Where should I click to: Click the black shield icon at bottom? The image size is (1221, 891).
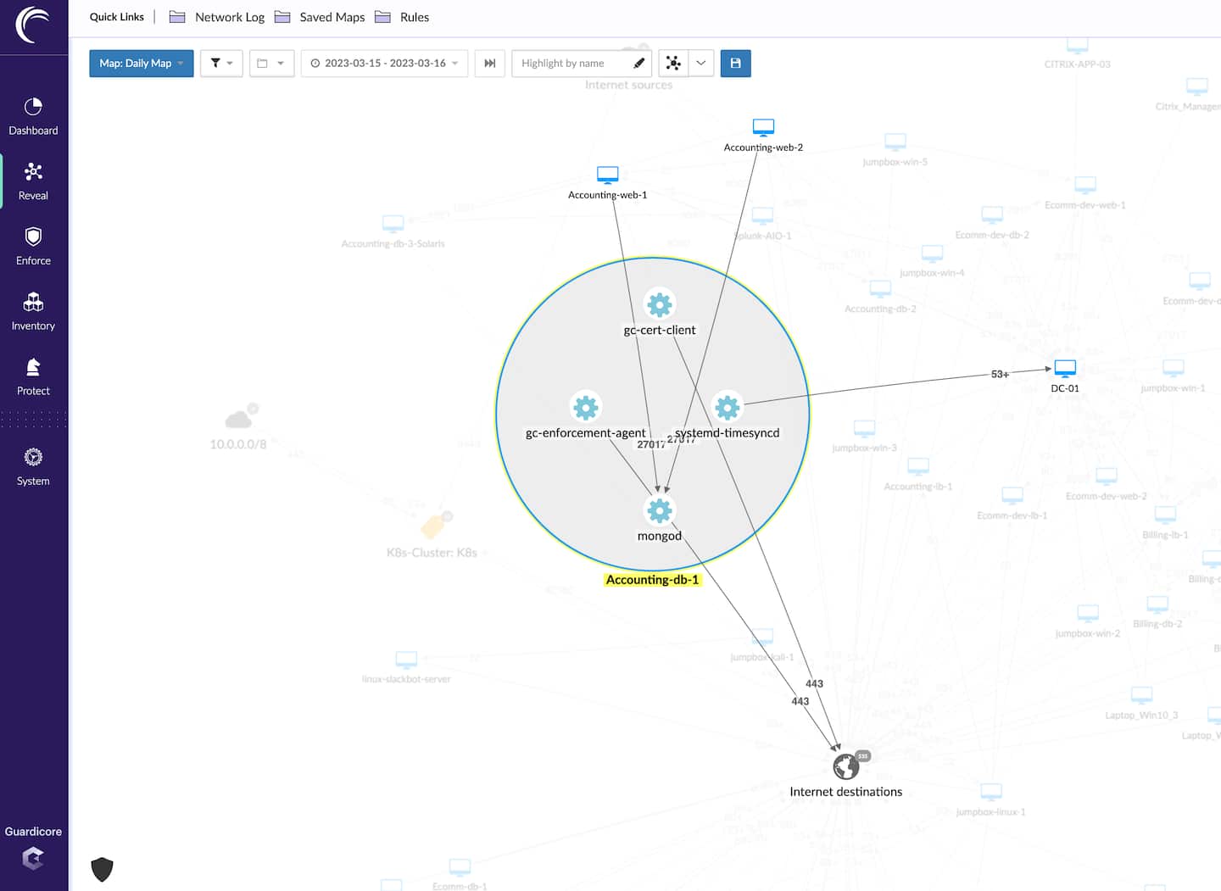coord(102,869)
